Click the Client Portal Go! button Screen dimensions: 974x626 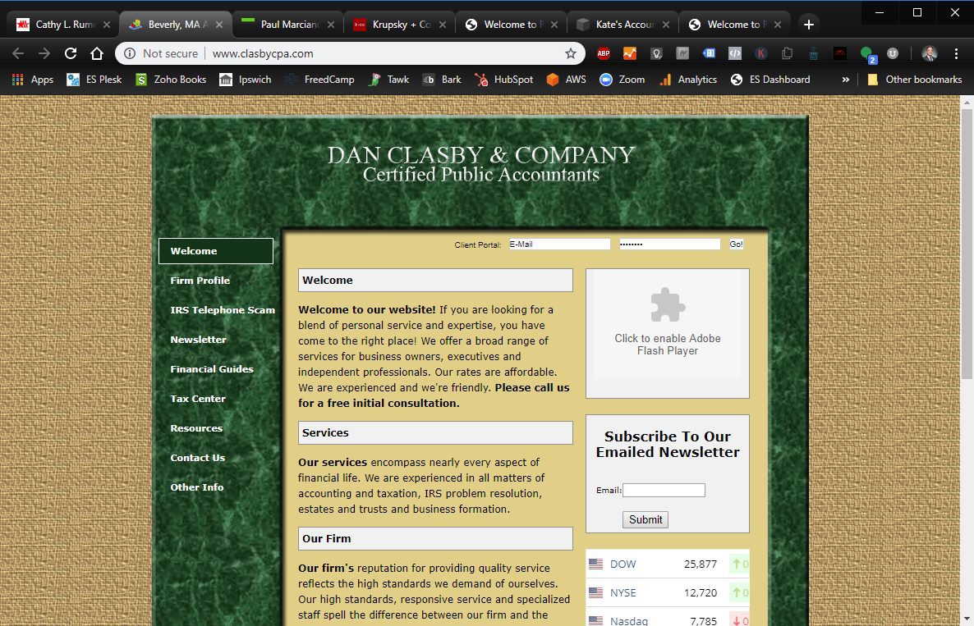pyautogui.click(x=736, y=244)
